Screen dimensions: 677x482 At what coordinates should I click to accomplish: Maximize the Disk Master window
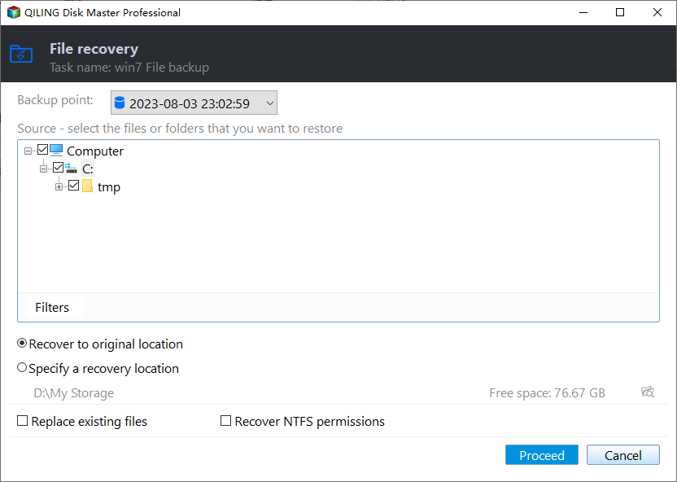(x=620, y=12)
